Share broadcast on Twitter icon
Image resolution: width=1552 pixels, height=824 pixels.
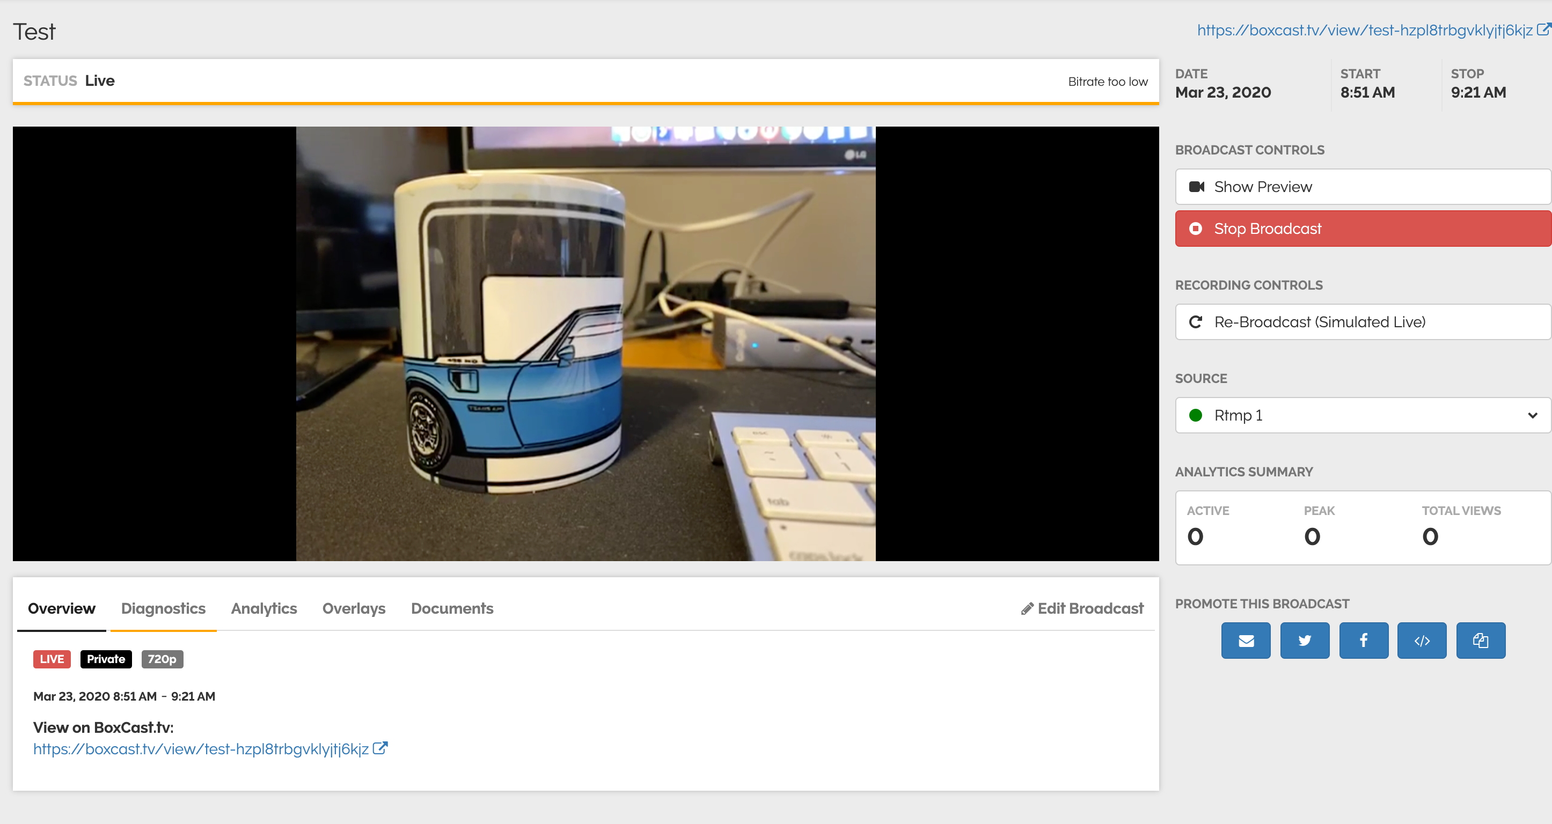1305,641
